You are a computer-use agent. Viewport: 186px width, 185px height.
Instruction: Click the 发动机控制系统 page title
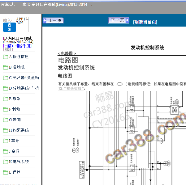[x=147, y=48]
